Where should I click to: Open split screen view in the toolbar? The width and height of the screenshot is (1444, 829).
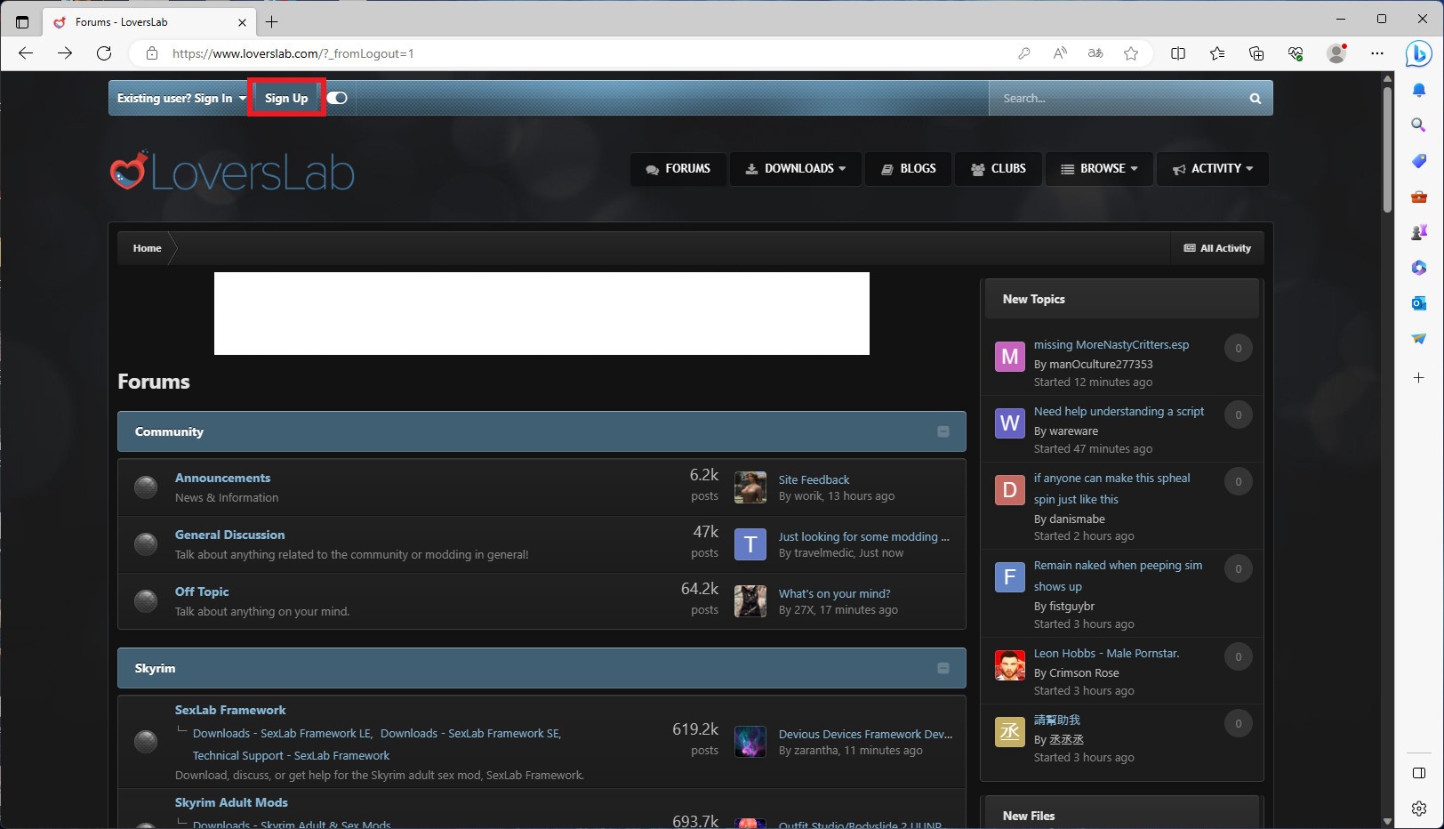click(1178, 53)
